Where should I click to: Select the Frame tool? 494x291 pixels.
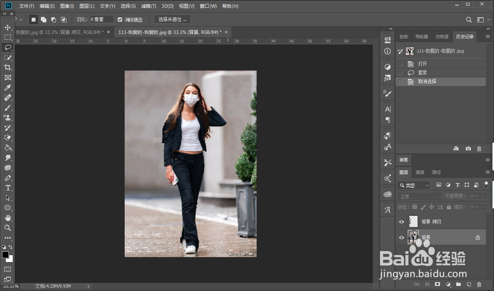(x=7, y=77)
